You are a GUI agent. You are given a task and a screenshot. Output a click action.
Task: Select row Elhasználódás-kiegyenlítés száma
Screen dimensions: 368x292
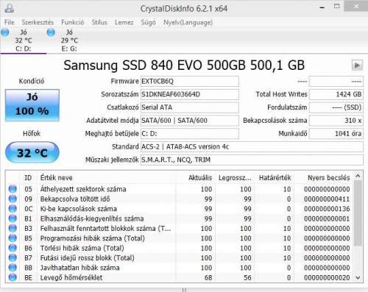180,218
